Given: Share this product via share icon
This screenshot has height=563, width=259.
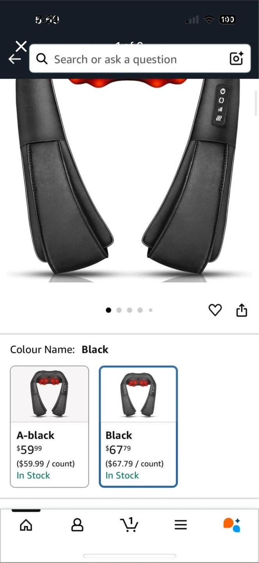Looking at the screenshot, I should pyautogui.click(x=242, y=310).
